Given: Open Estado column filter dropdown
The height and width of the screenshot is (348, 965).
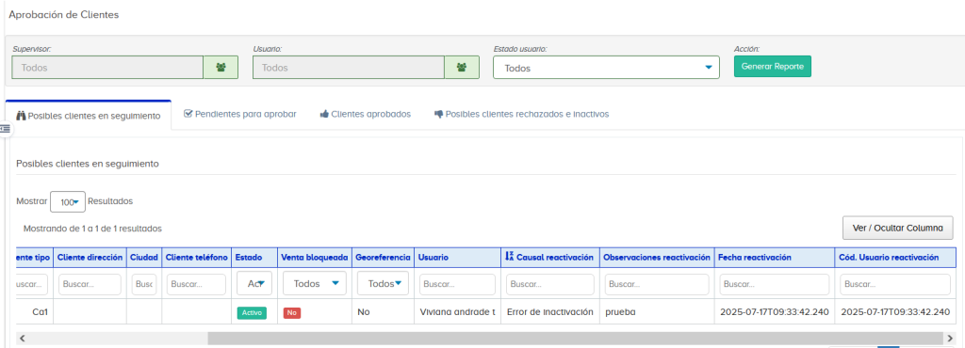Looking at the screenshot, I should (x=254, y=283).
